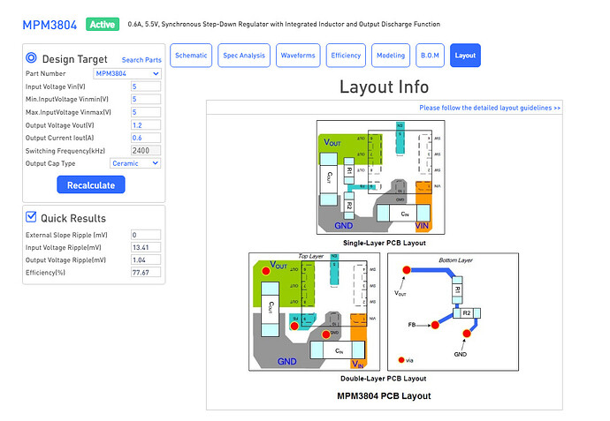Select the Switching Frequency 2400 field

pos(146,151)
